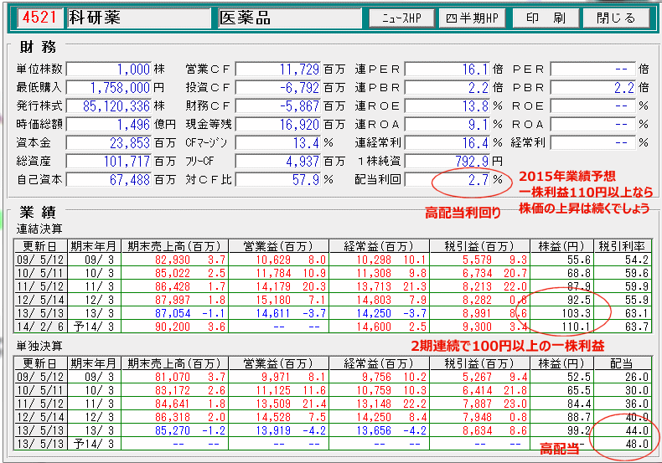Click the consolidated 営業益(百万) column header
Screen dimensions: 662x463
278,246
